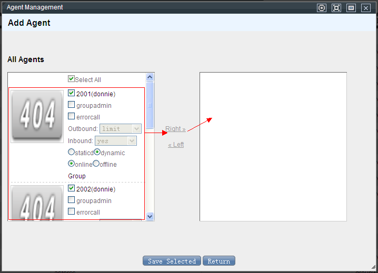Select the staticd radio option

pos(71,152)
